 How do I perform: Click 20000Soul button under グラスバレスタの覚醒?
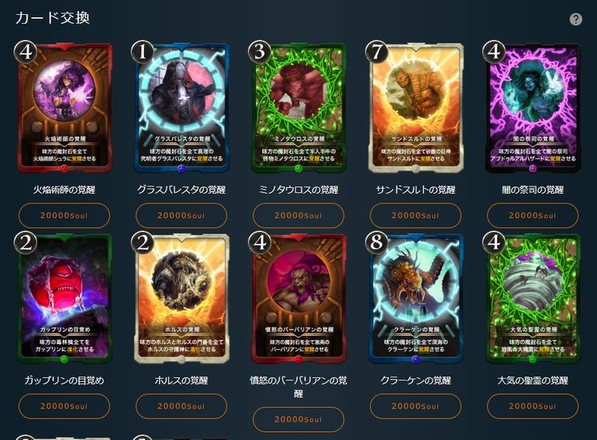[x=181, y=216]
